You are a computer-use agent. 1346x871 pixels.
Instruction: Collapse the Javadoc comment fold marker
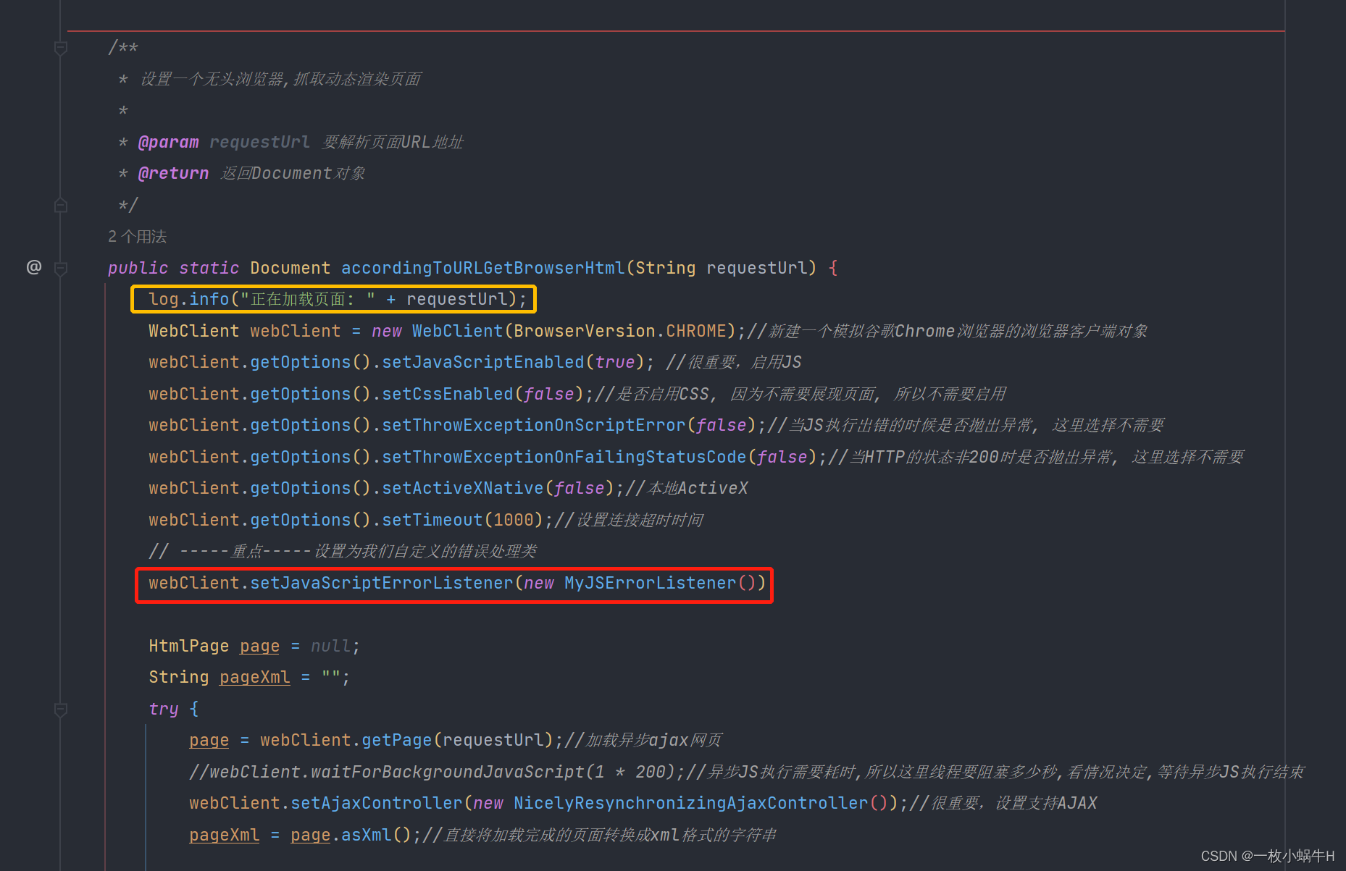tap(61, 47)
